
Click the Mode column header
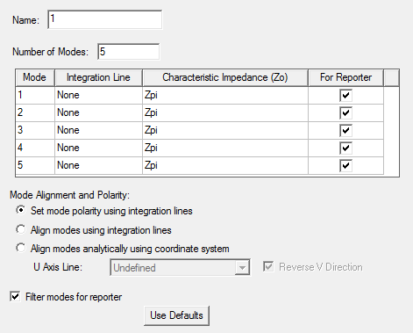[35, 77]
